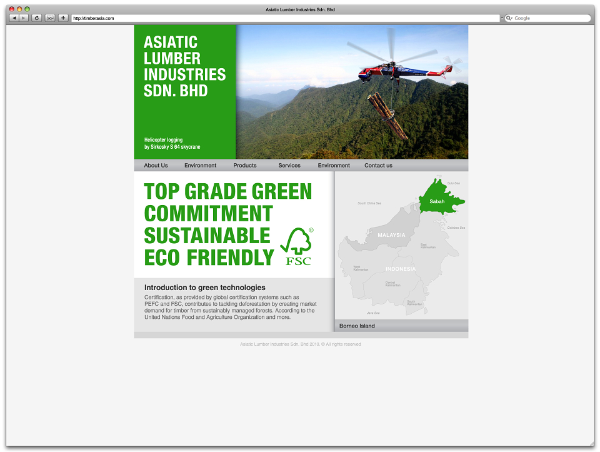Open the Services menu item
Screen dimensions: 600x452
(289, 165)
